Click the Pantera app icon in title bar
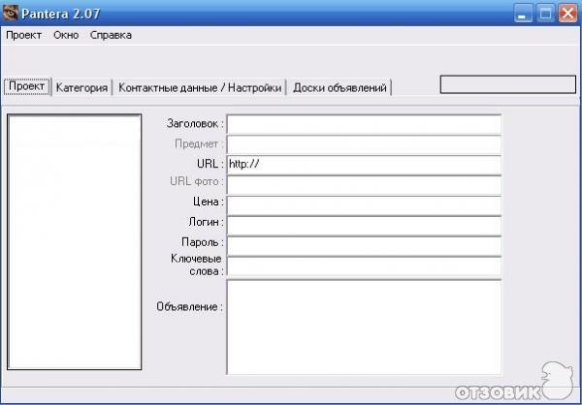This screenshot has width=582, height=405. tap(10, 13)
